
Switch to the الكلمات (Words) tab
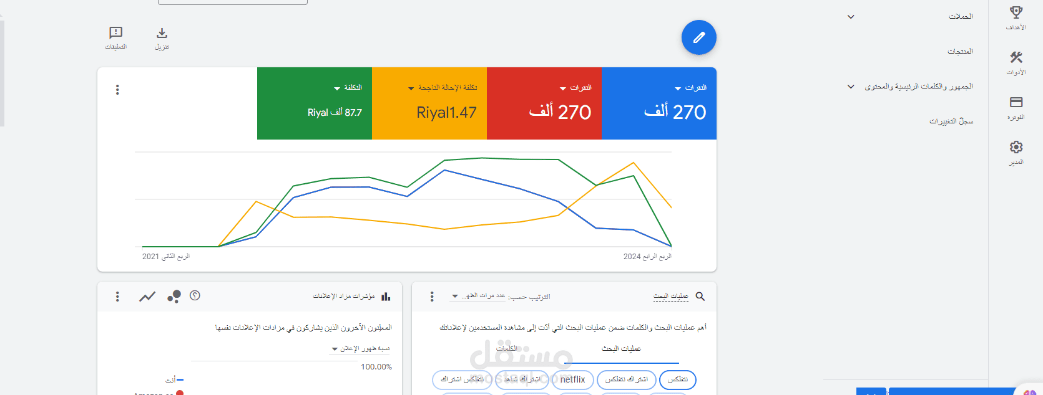tap(506, 349)
